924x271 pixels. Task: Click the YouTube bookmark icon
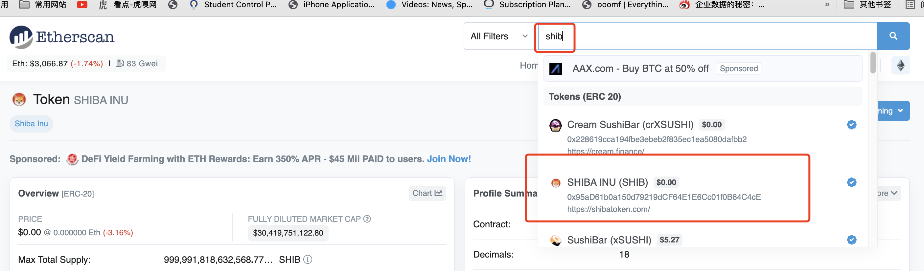(x=82, y=5)
